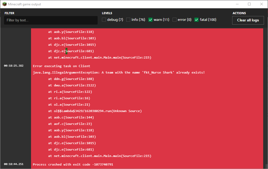Click the 'at aof.c(SourceFile:23)' stack line
Image resolution: width=268 pixels, height=169 pixels.
[x=70, y=124]
